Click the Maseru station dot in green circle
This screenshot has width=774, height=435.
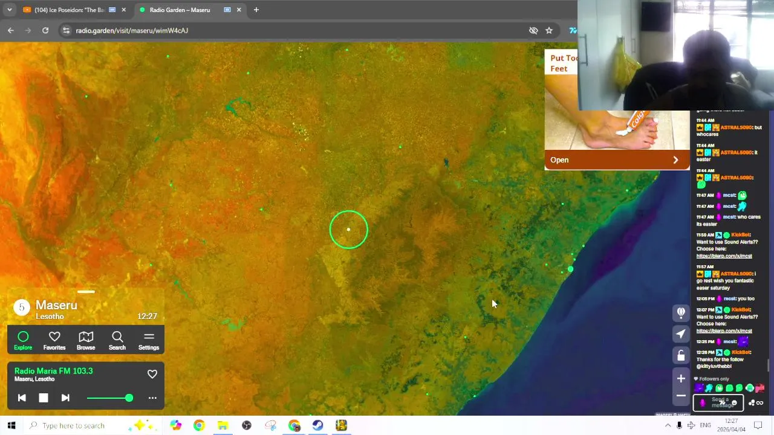tap(348, 230)
